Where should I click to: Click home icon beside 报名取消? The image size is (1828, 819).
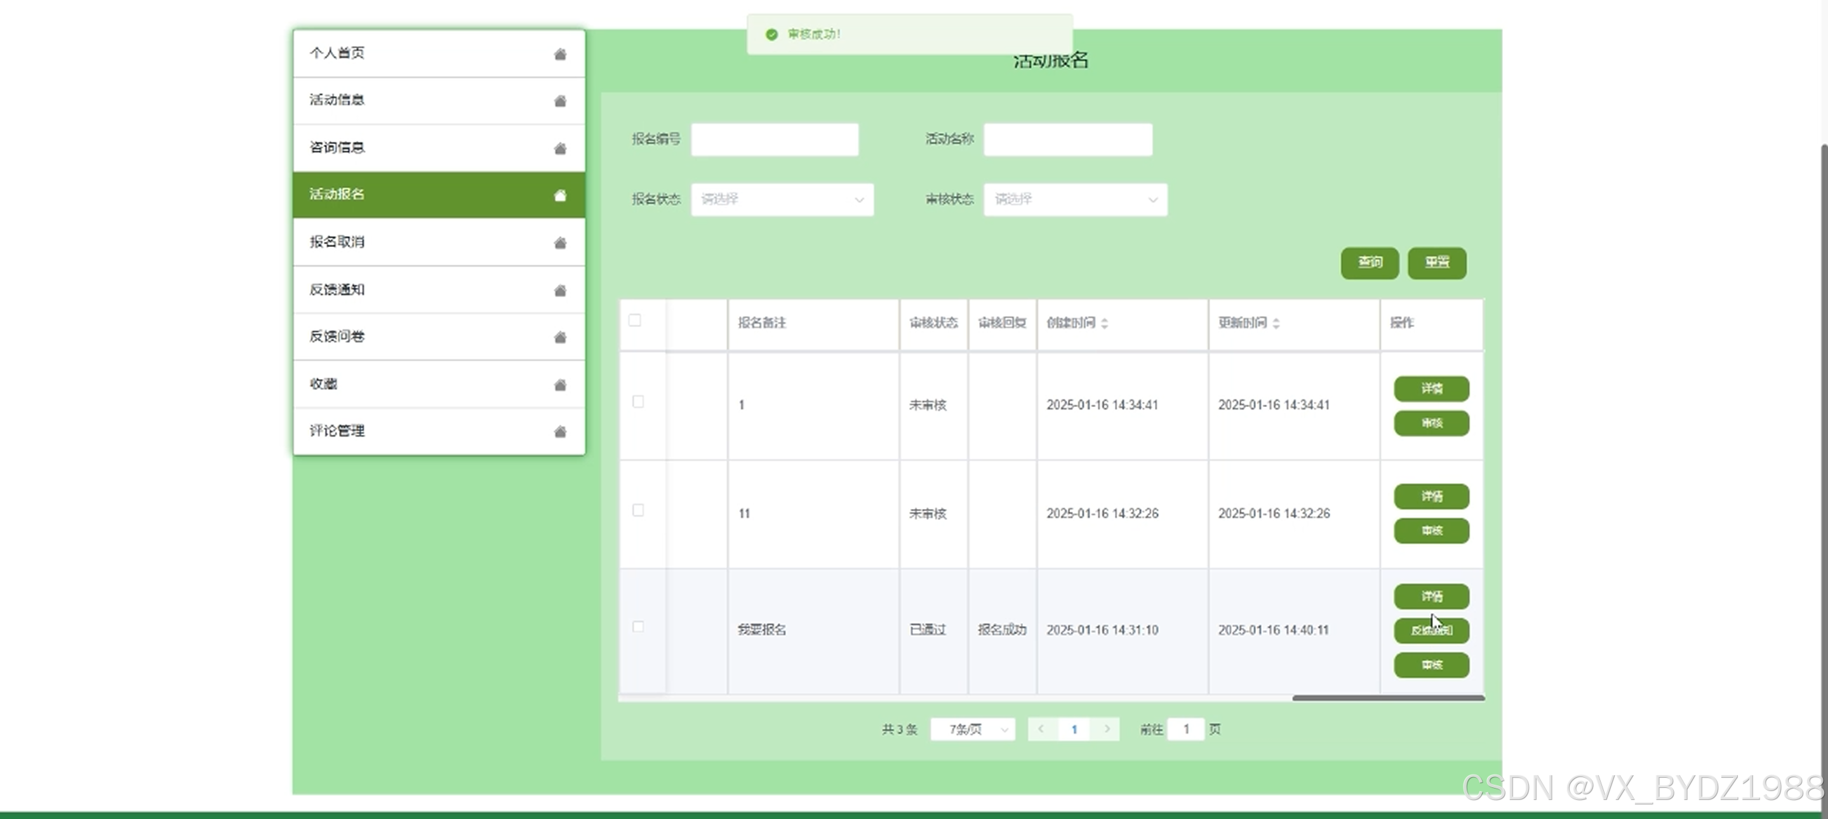pos(560,243)
